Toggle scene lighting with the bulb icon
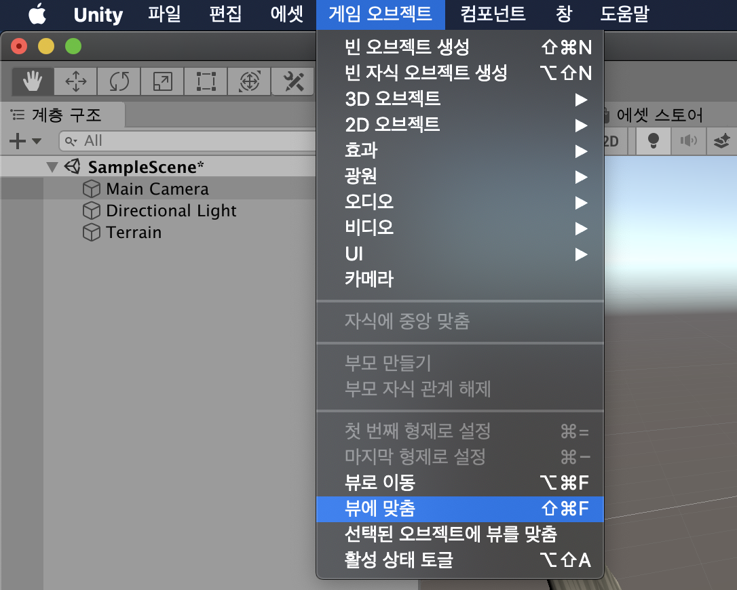Viewport: 737px width, 590px height. (653, 140)
